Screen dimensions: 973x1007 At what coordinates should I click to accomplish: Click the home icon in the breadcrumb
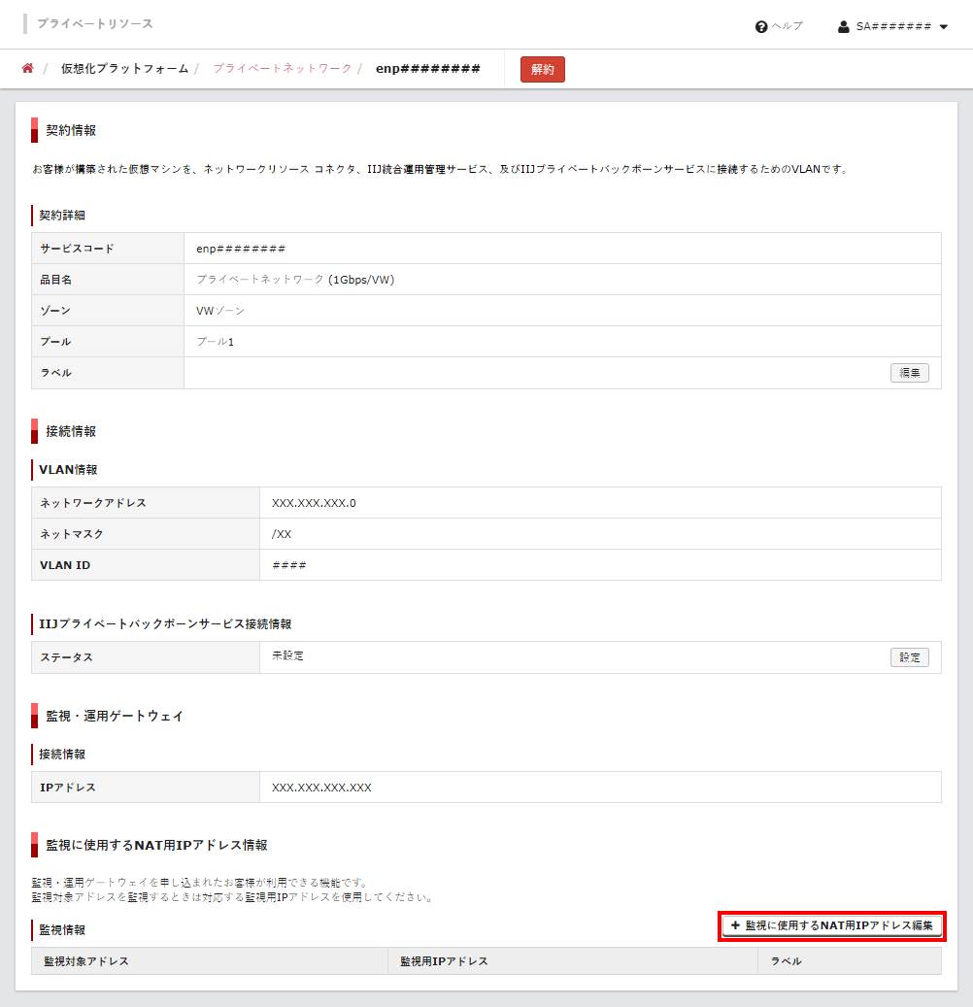(x=28, y=69)
